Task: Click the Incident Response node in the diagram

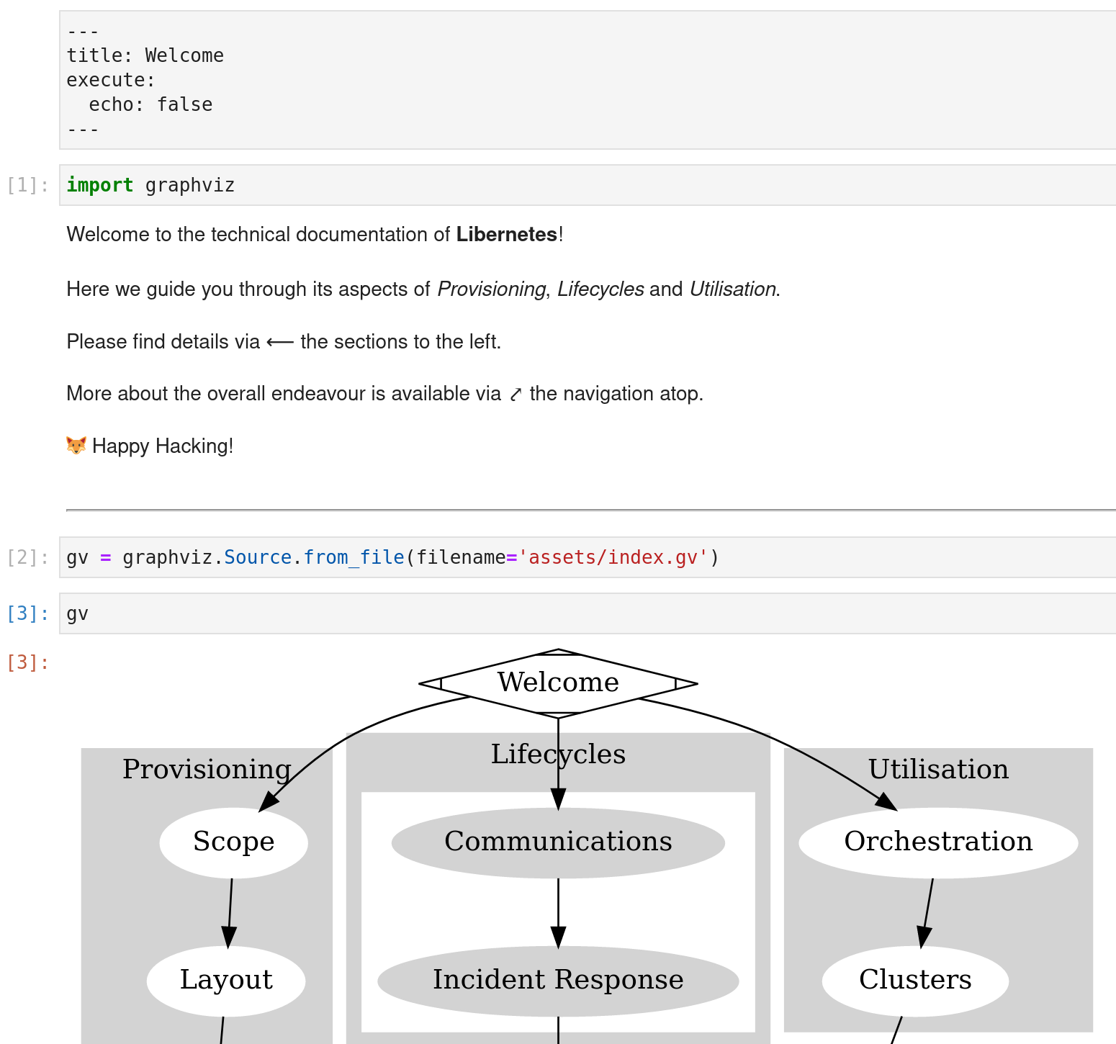Action: pyautogui.click(x=559, y=979)
